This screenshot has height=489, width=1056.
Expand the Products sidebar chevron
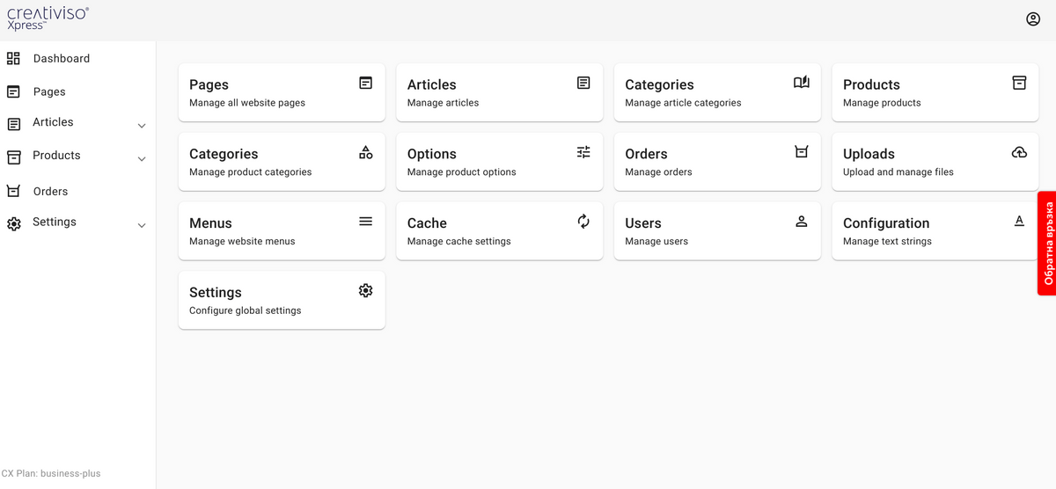pyautogui.click(x=142, y=159)
